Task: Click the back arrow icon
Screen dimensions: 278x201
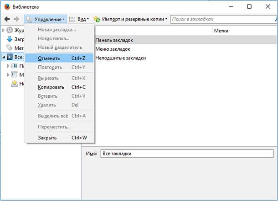Action: [x=7, y=19]
